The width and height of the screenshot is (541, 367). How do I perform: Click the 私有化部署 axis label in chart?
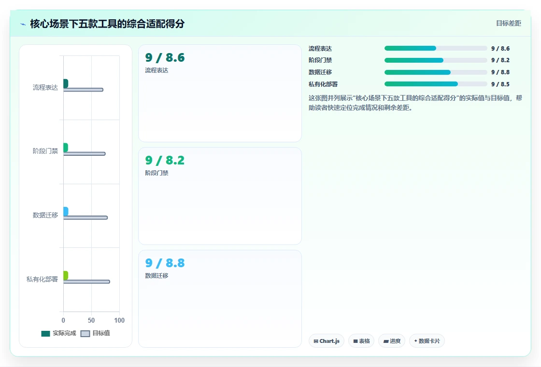click(x=42, y=279)
